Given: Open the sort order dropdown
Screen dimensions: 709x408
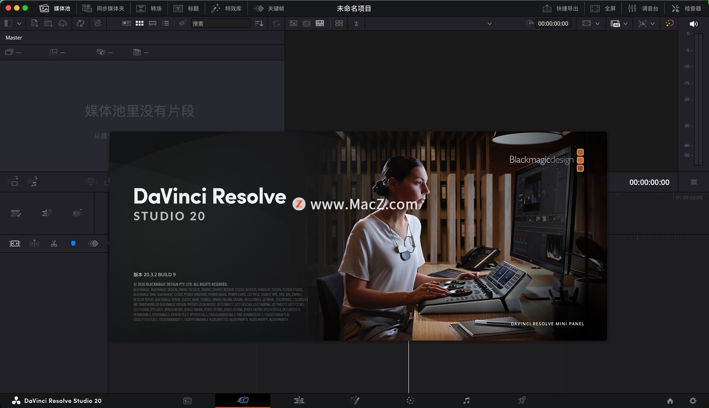Looking at the screenshot, I should (259, 23).
